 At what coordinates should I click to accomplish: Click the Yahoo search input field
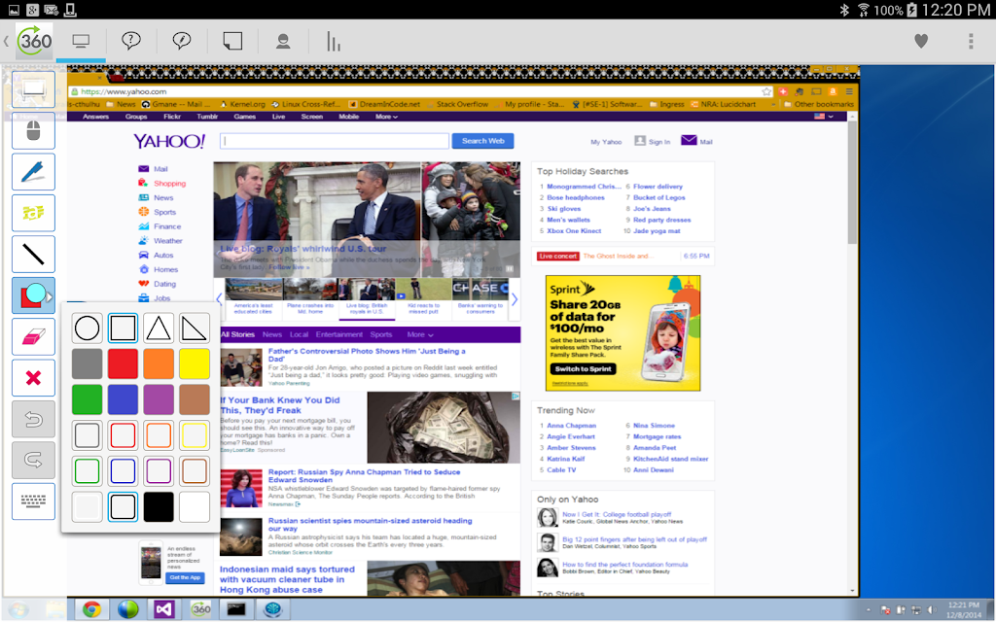pos(335,141)
